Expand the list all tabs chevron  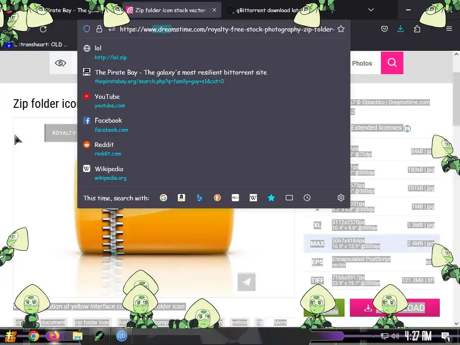coord(371,10)
